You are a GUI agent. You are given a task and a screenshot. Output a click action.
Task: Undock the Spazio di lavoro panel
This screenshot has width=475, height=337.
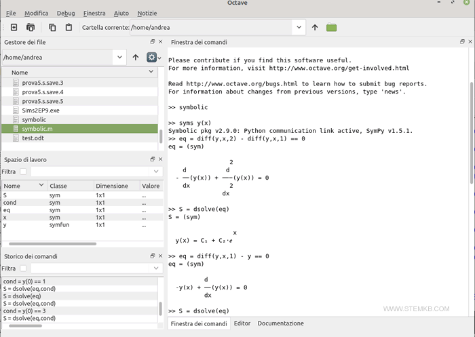(x=153, y=159)
